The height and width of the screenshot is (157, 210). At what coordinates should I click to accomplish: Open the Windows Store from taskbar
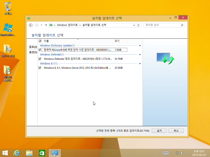pos(42,153)
